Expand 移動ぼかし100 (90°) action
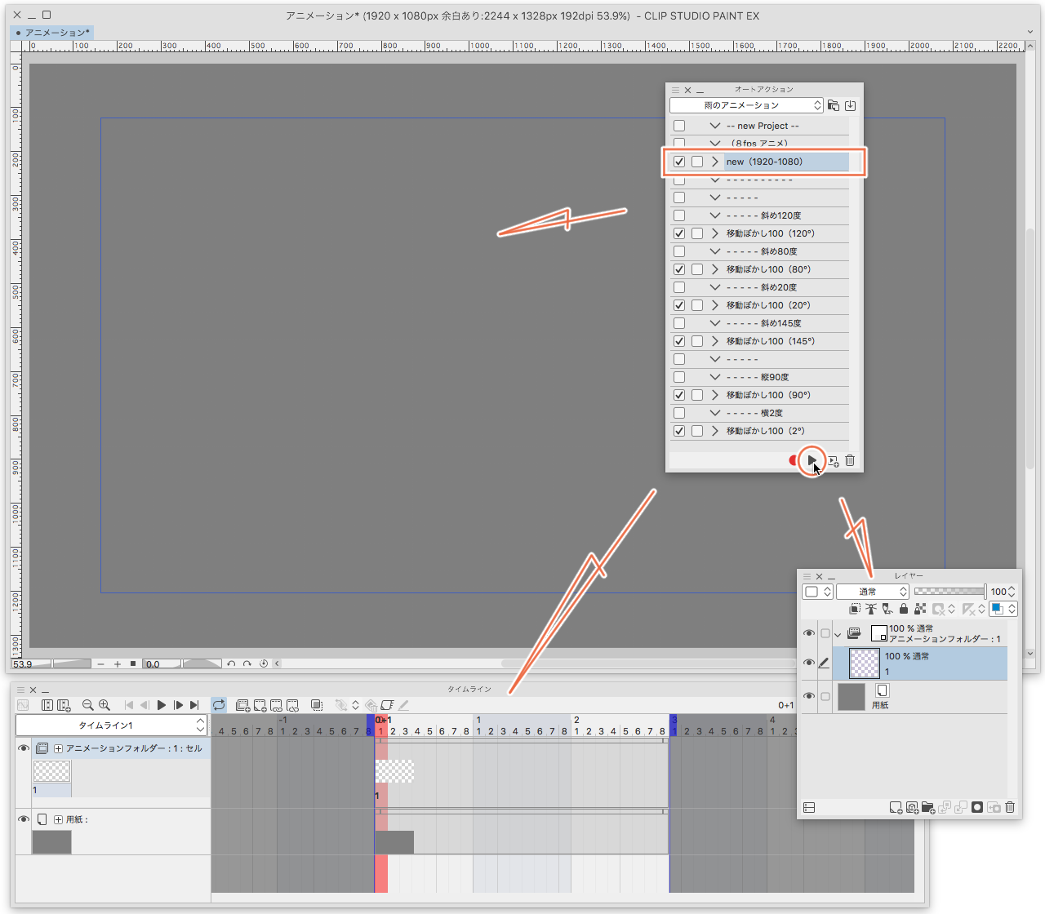Screen dimensions: 1045x914 pyautogui.click(x=715, y=395)
